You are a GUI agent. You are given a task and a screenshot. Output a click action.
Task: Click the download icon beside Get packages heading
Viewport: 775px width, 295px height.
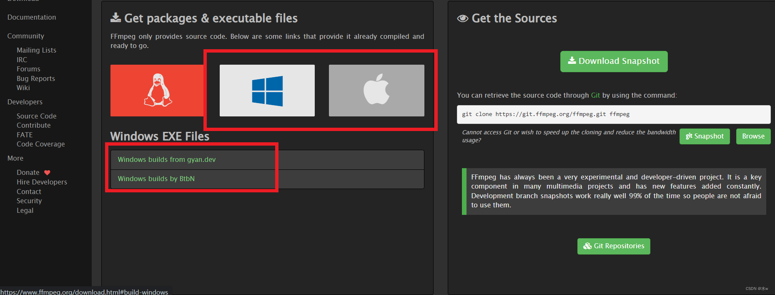pyautogui.click(x=115, y=18)
